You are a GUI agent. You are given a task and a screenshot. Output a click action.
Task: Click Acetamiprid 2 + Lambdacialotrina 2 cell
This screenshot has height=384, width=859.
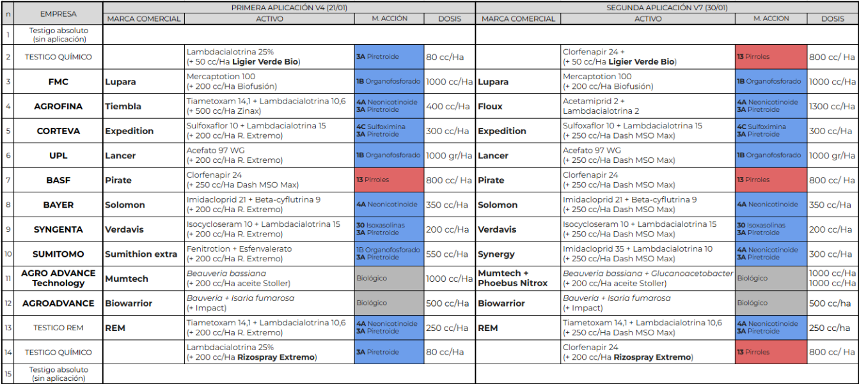point(648,107)
